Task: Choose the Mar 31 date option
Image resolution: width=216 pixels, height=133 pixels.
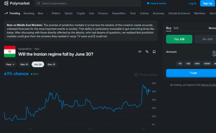Action: point(24,64)
